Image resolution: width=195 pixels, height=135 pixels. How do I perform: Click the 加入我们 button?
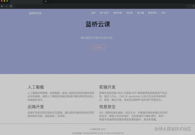pyautogui.click(x=98, y=48)
